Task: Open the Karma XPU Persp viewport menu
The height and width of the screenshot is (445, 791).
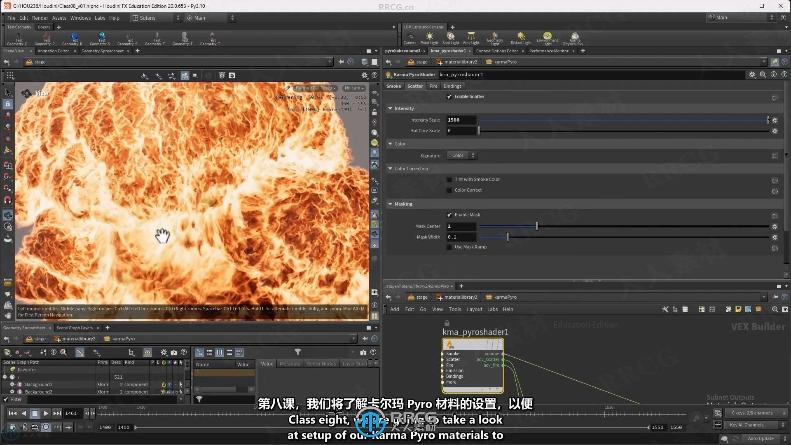Action: tap(315, 88)
